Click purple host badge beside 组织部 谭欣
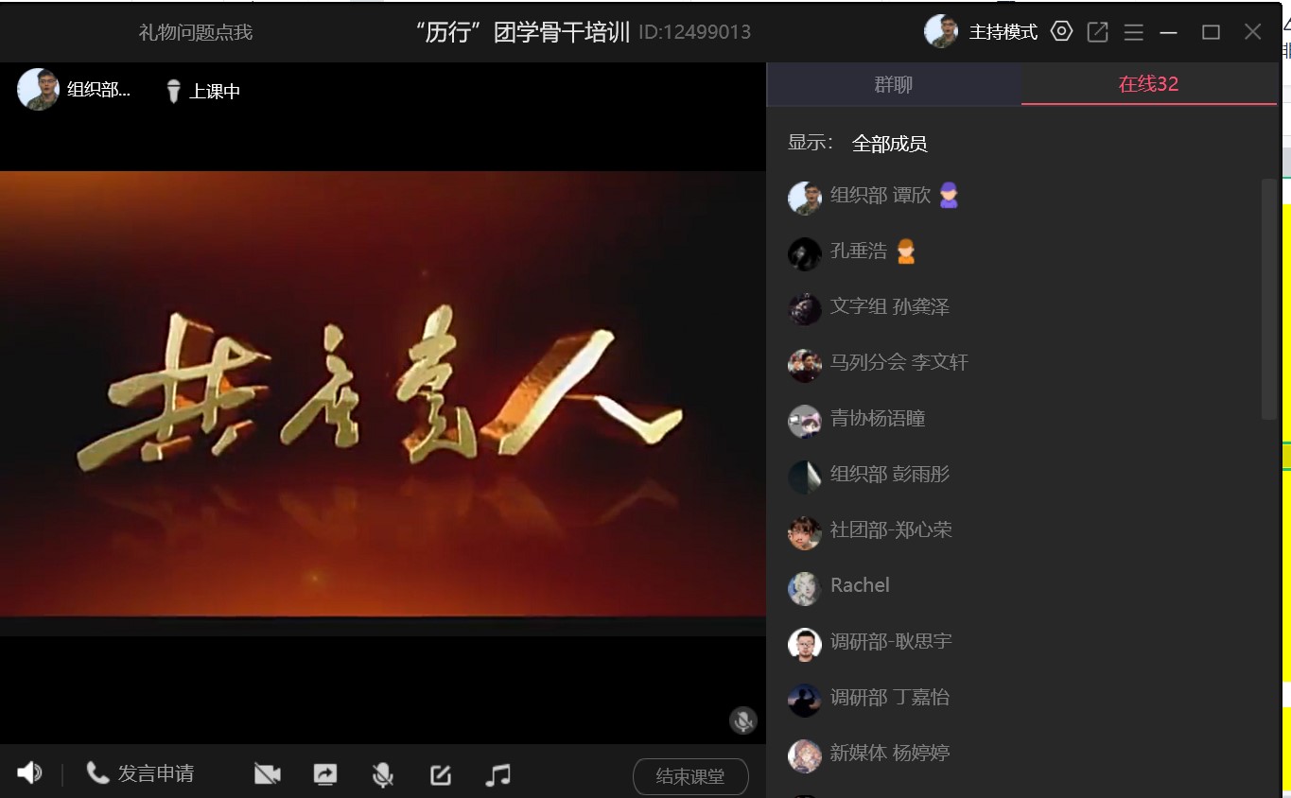Screen dimensions: 1291x798 949,196
